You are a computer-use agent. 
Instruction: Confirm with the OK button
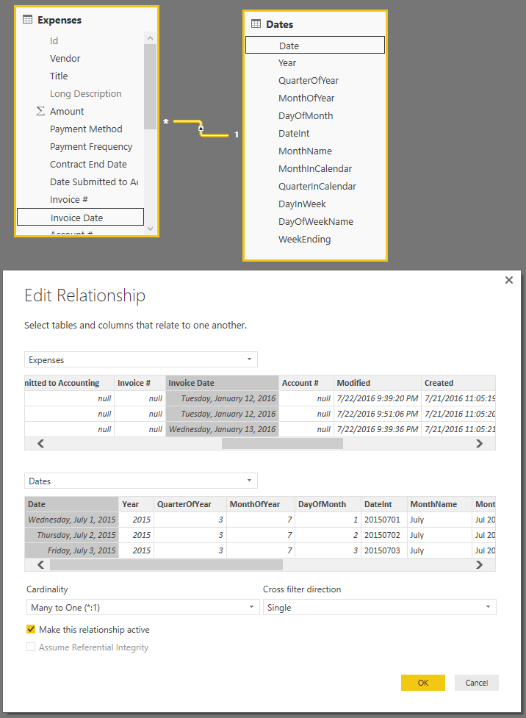423,682
